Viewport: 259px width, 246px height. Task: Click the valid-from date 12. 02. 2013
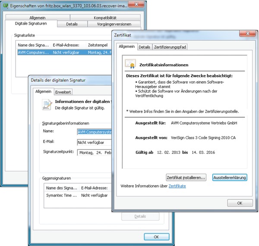pos(168,153)
